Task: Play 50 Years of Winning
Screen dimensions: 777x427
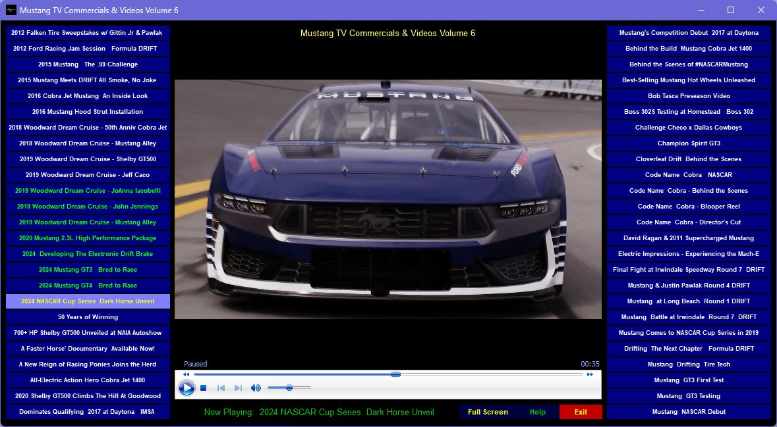Action: (88, 317)
